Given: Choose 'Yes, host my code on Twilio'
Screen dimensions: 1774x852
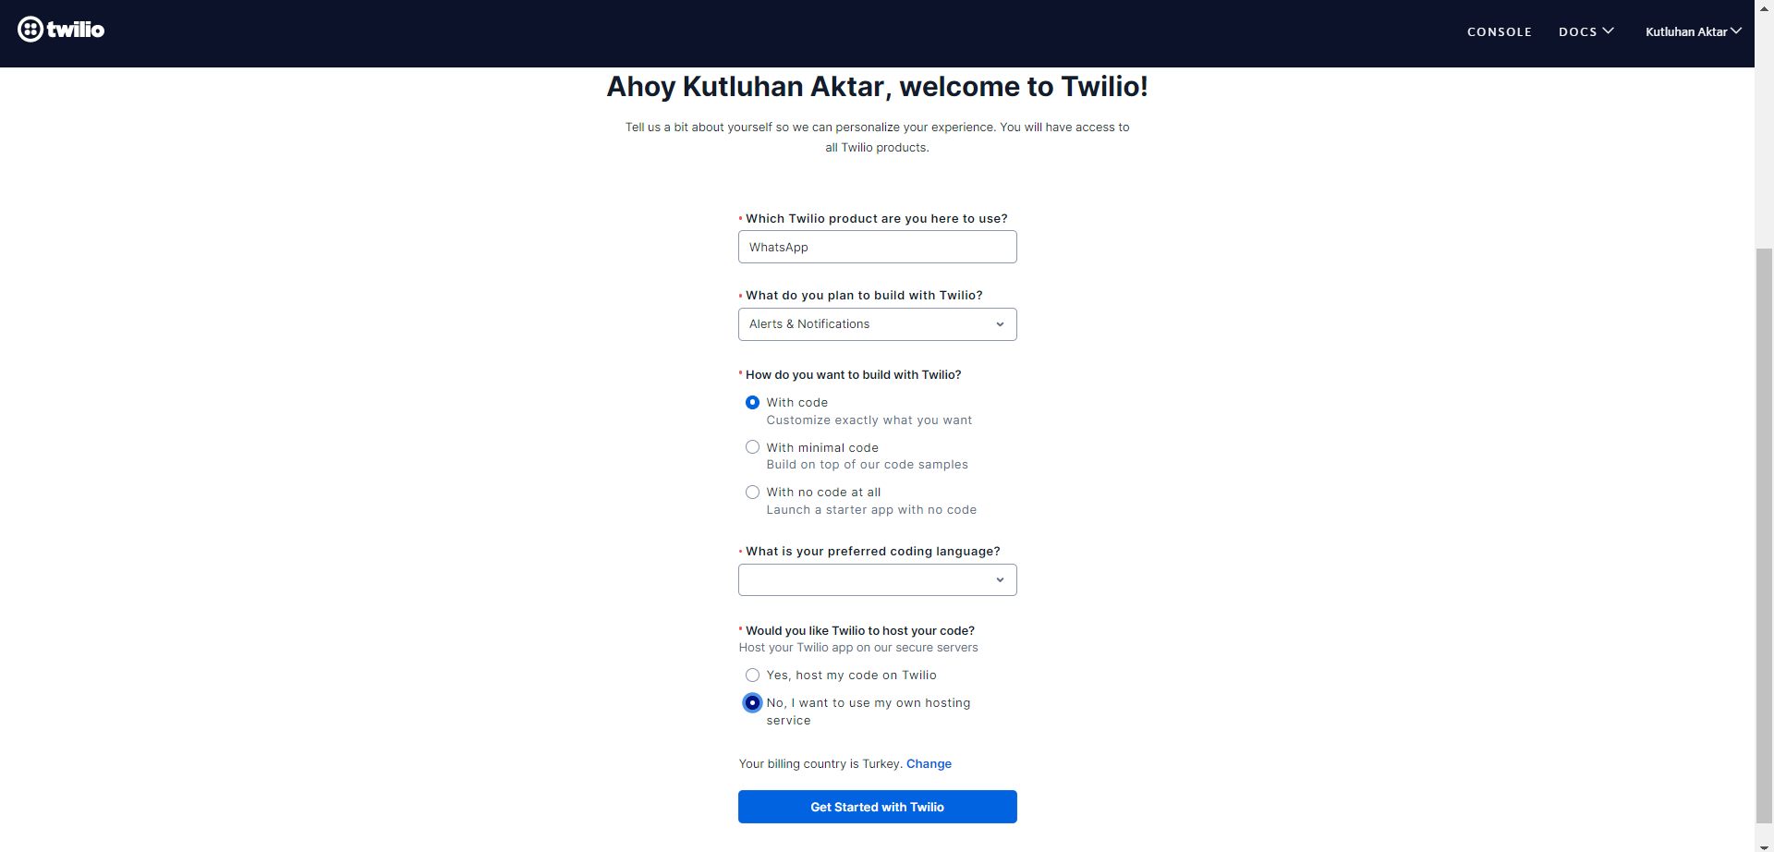Looking at the screenshot, I should 752,675.
